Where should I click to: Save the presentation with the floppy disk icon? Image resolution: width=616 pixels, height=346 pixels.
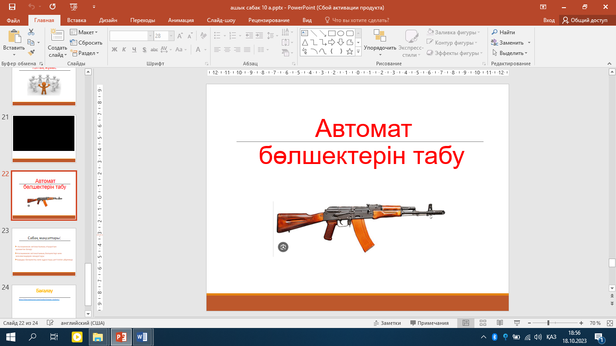pyautogui.click(x=12, y=7)
